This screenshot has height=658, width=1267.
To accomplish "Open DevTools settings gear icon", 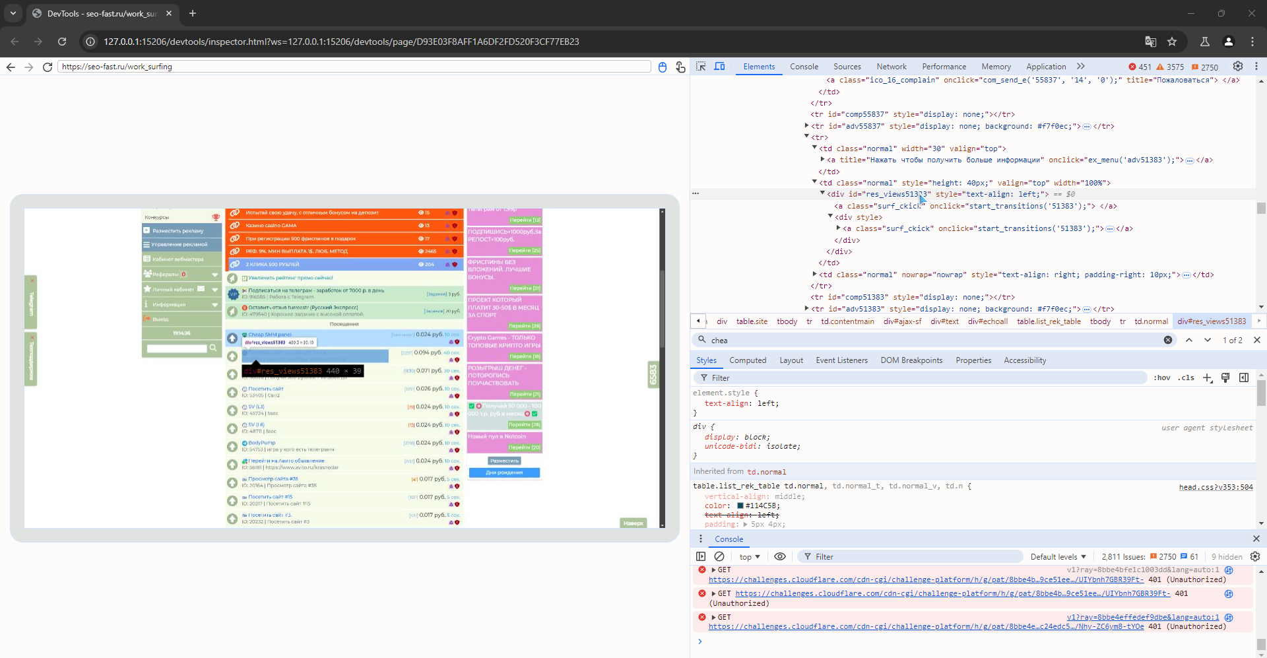I will 1238,67.
